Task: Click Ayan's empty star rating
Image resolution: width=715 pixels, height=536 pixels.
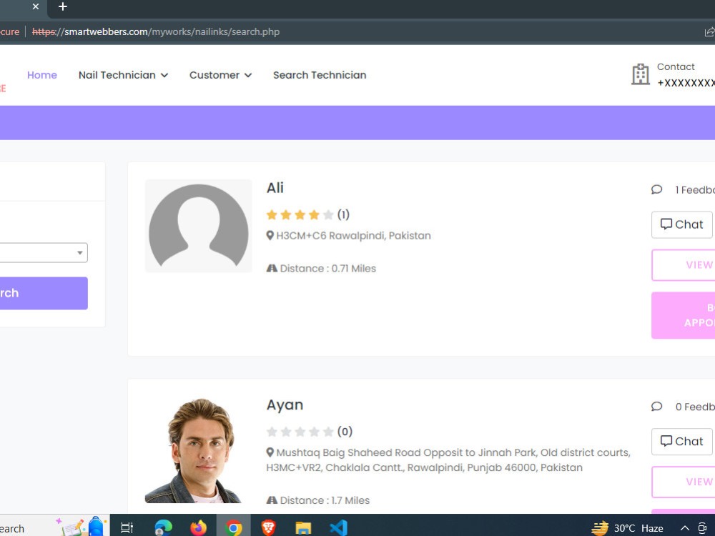Action: point(300,432)
